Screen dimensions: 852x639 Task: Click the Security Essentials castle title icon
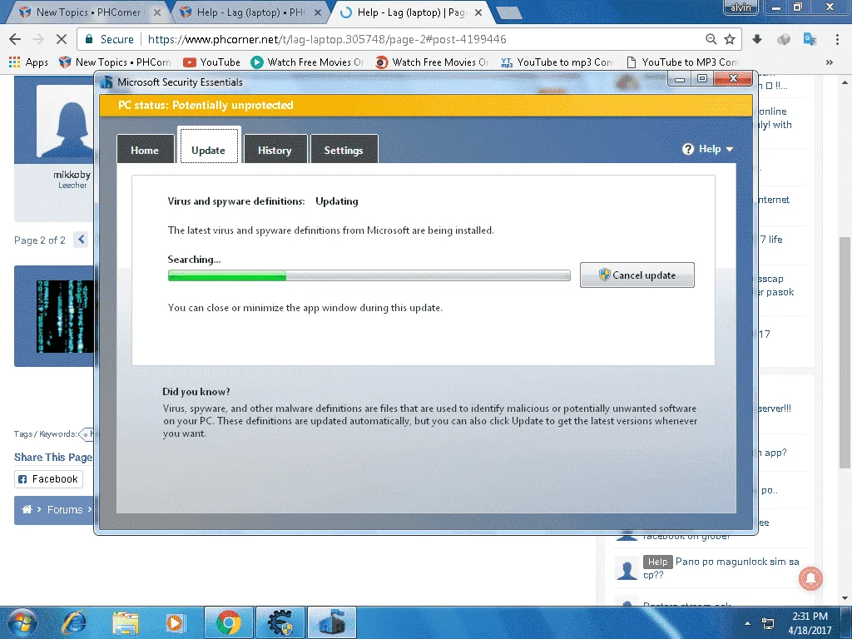click(x=106, y=82)
